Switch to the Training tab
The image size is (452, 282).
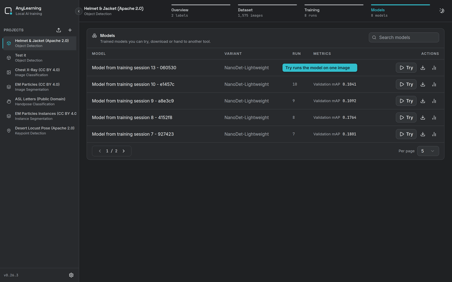tap(334, 11)
